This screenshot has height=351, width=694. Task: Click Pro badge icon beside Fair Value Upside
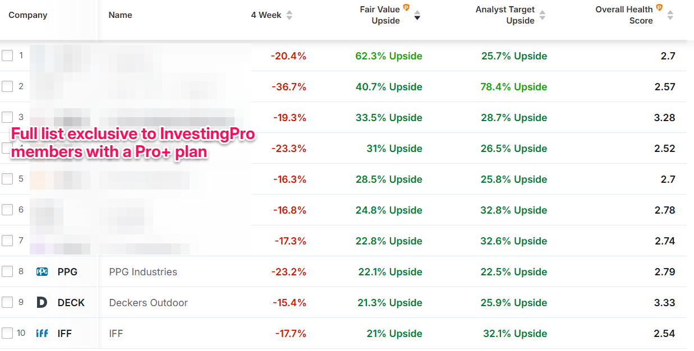(406, 8)
